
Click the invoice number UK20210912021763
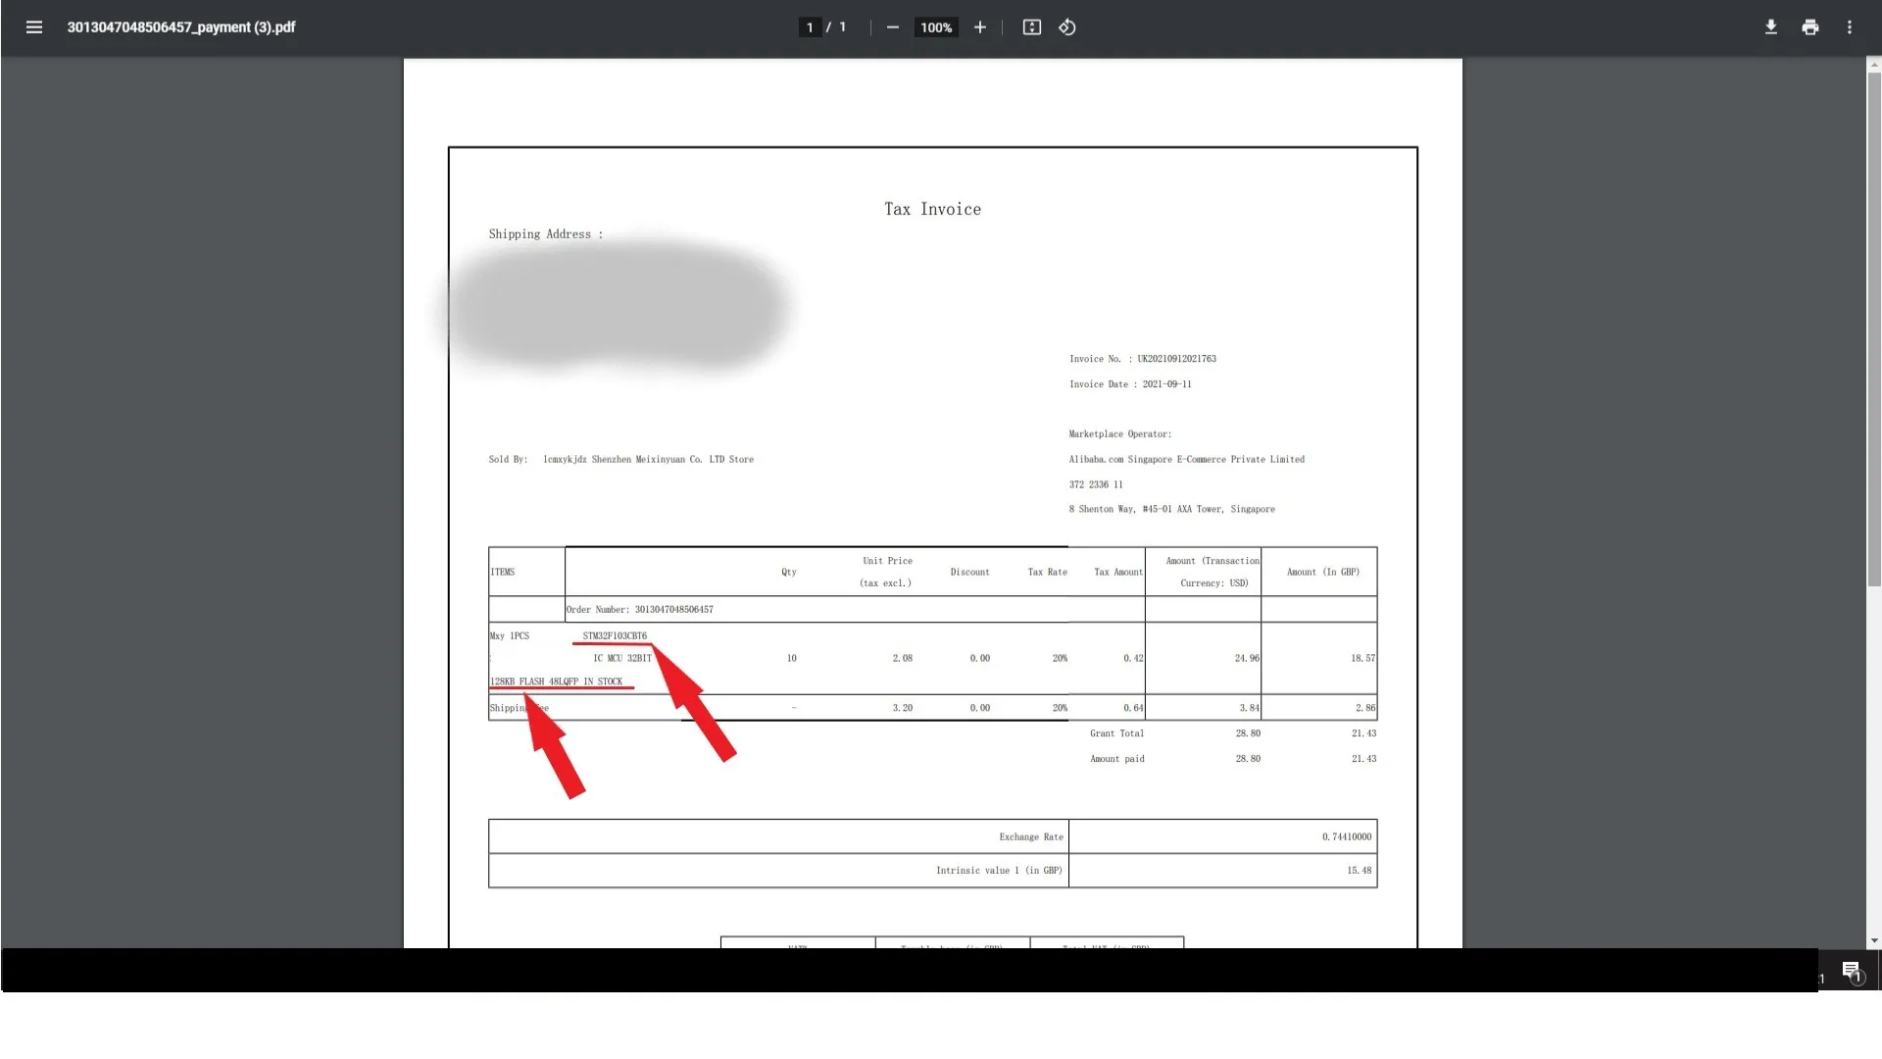point(1176,359)
